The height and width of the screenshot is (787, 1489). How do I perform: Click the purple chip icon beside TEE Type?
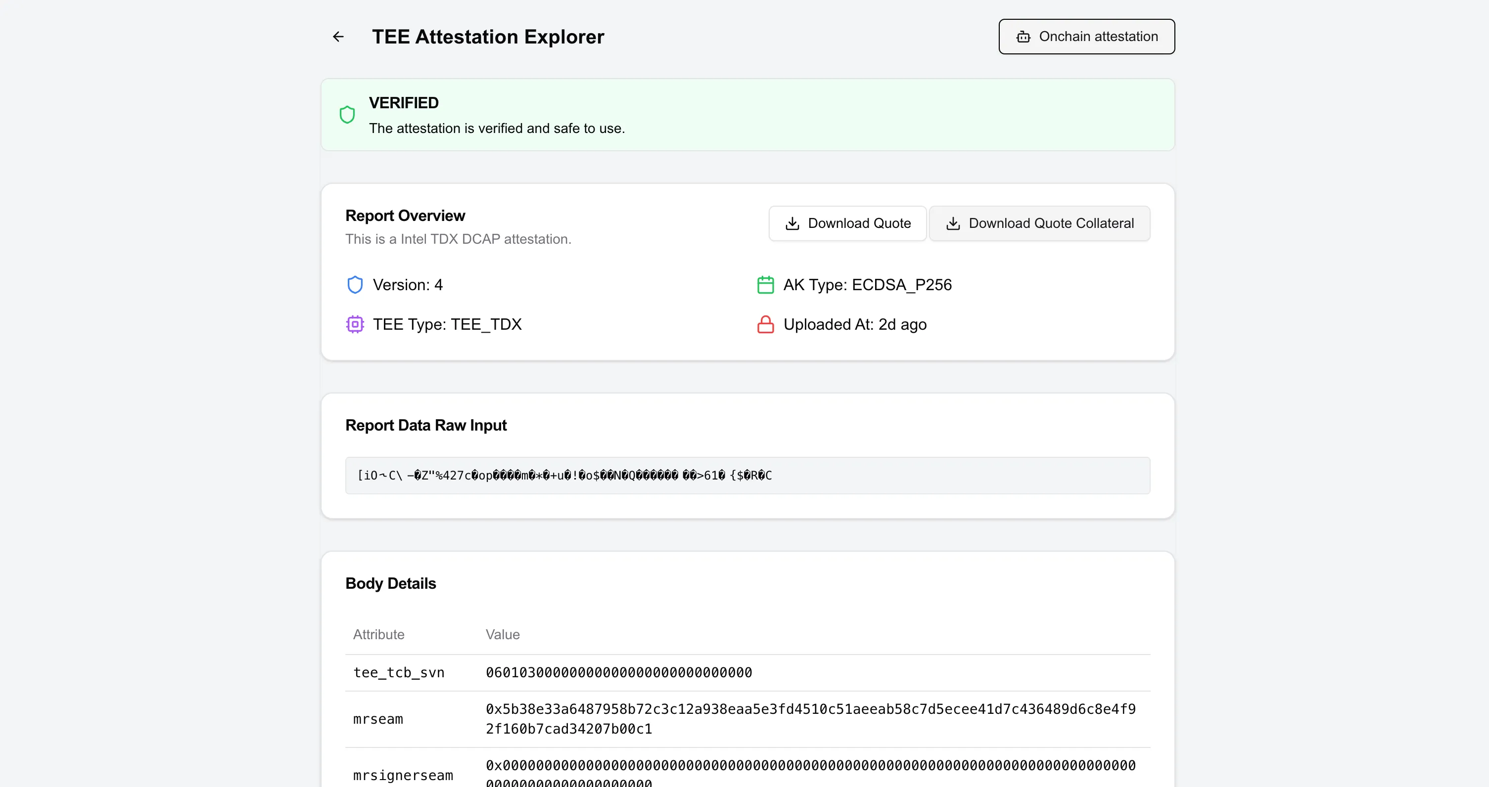coord(355,324)
